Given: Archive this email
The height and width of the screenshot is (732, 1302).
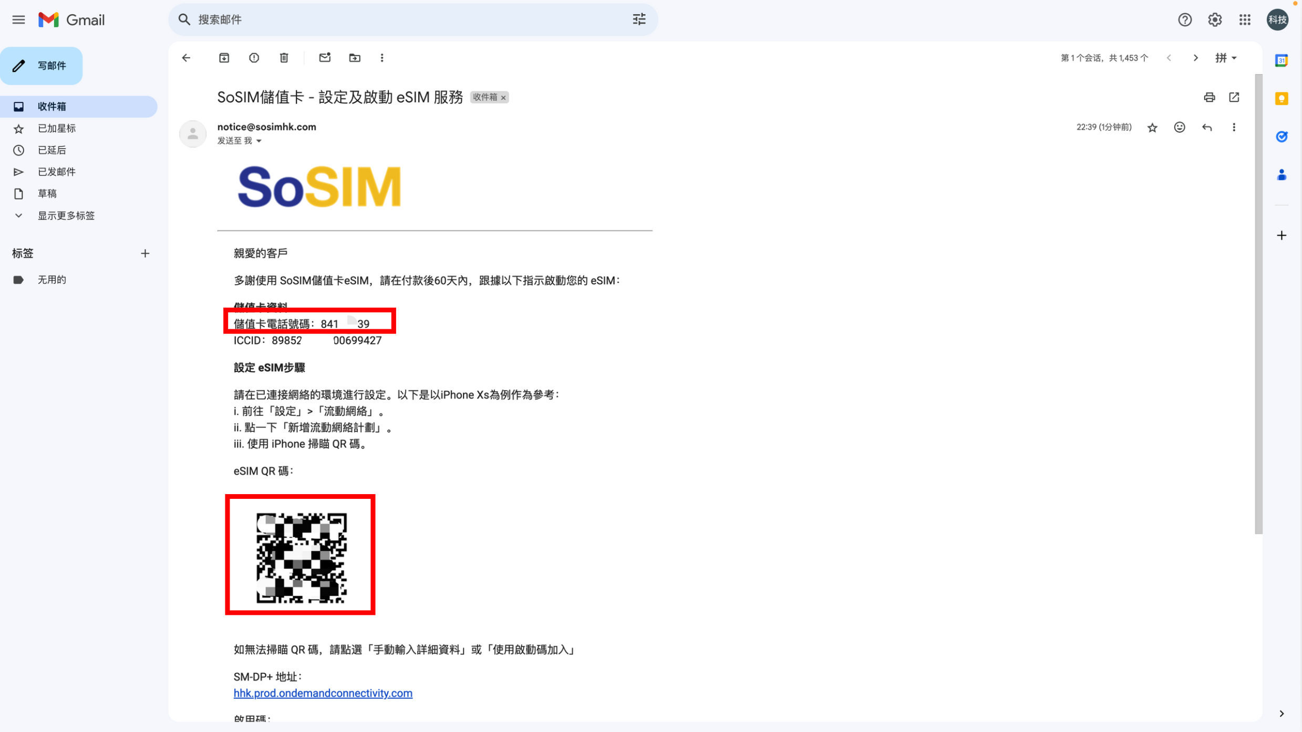Looking at the screenshot, I should (224, 58).
